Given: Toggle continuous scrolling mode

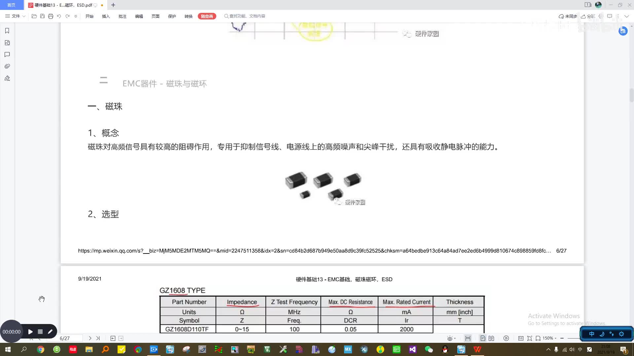Looking at the screenshot, I should [x=468, y=338].
